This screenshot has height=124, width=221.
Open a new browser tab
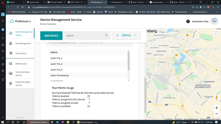point(192,2)
